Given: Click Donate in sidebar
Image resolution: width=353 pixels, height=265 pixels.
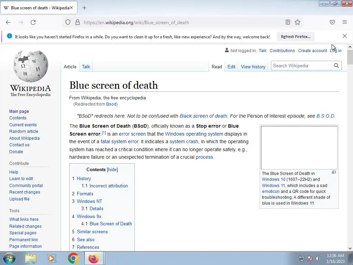Looking at the screenshot, I should tap(16, 152).
